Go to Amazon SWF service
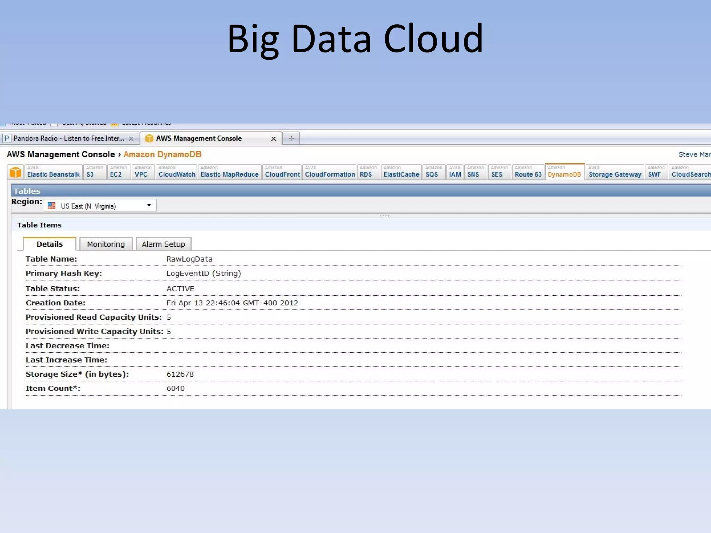Viewport: 711px width, 533px height. [656, 172]
